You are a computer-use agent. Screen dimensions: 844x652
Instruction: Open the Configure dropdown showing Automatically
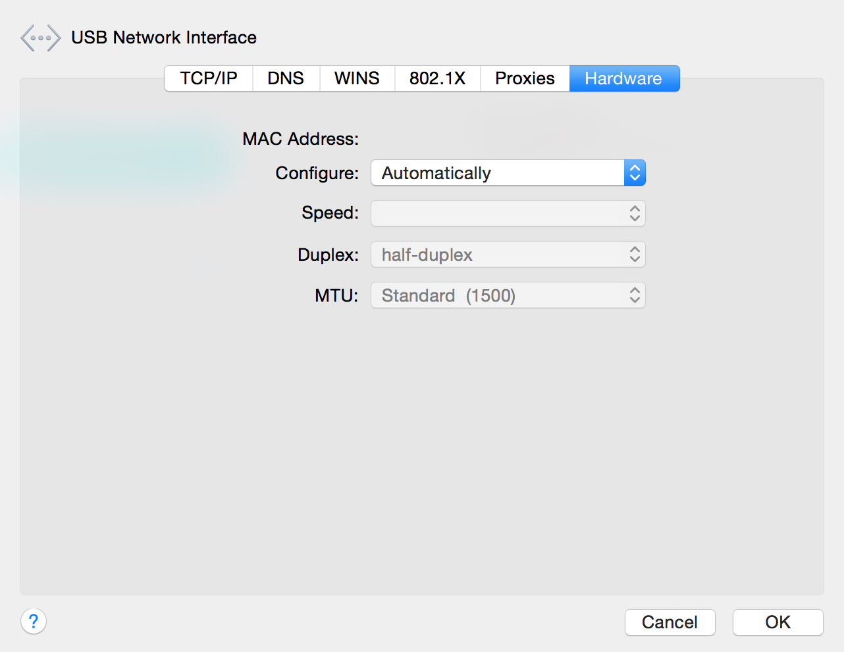(497, 173)
